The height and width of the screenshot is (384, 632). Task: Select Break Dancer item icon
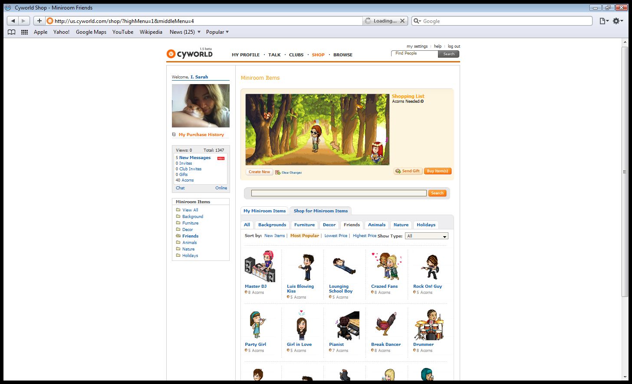point(386,324)
